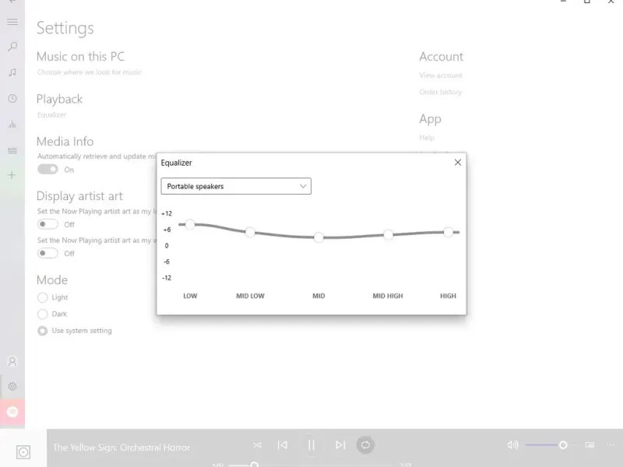Open the account profile icon in sidebar
The height and width of the screenshot is (467, 623).
click(x=12, y=361)
